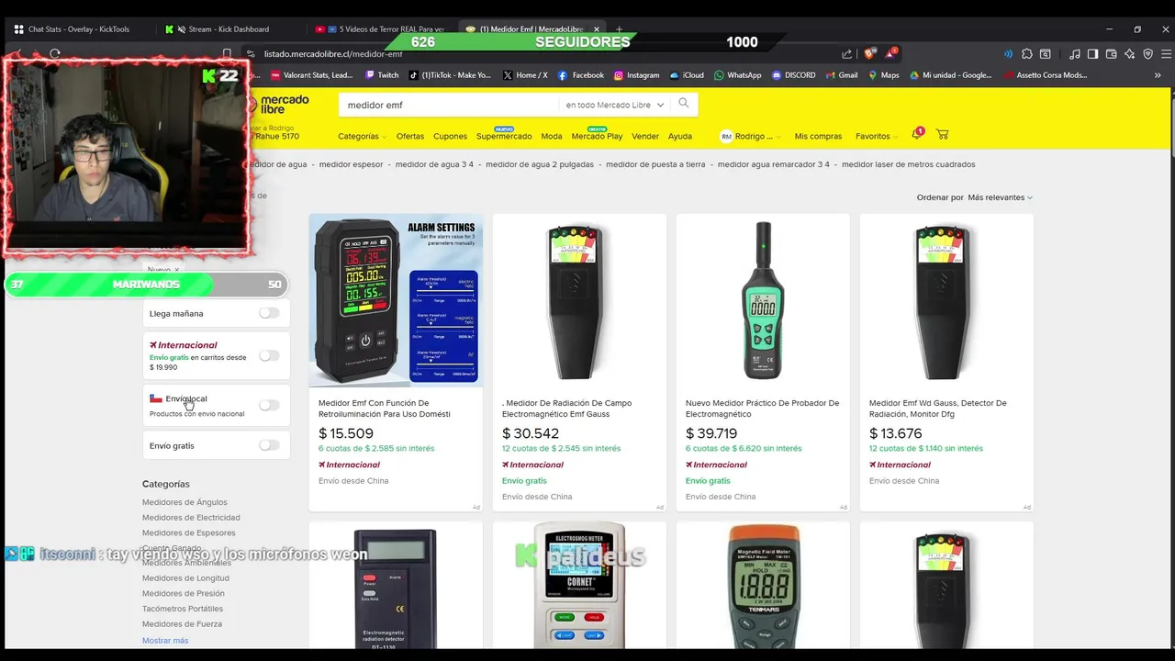Viewport: 1175px width, 661px height.
Task: Open the Ayuda page
Action: [x=680, y=136]
